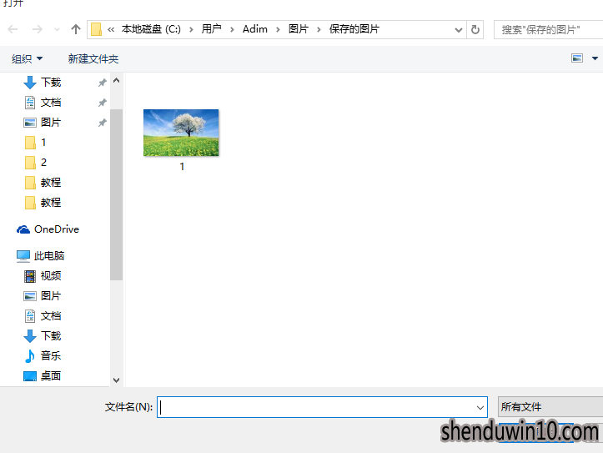This screenshot has width=603, height=453.
Task: Select 此电脑 in navigation pane
Action: [40, 256]
